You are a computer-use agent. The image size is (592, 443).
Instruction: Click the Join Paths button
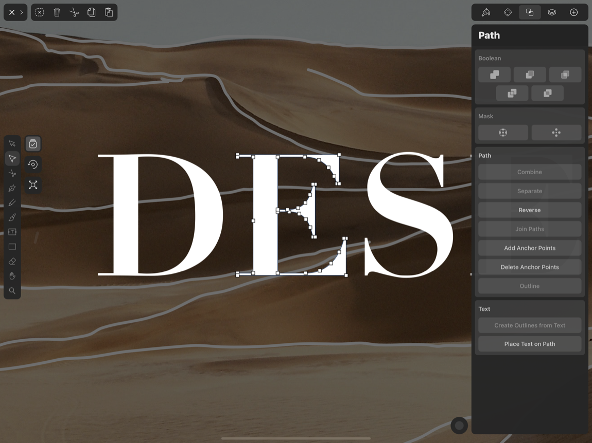(x=530, y=229)
